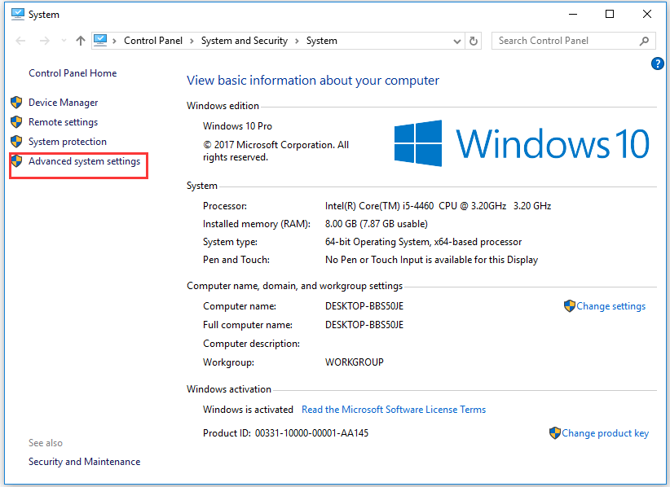Click the Windows is activated text
The width and height of the screenshot is (670, 487).
[x=248, y=410]
